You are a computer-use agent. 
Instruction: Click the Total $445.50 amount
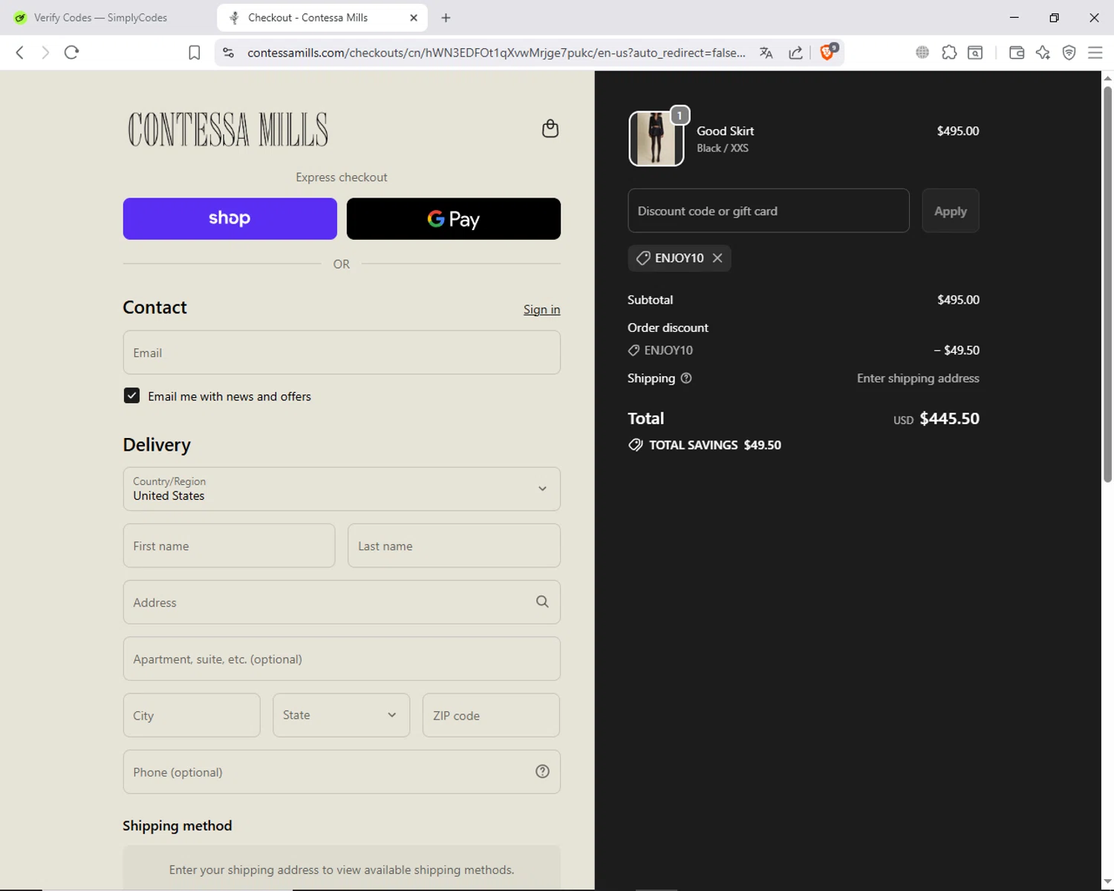[x=949, y=418]
